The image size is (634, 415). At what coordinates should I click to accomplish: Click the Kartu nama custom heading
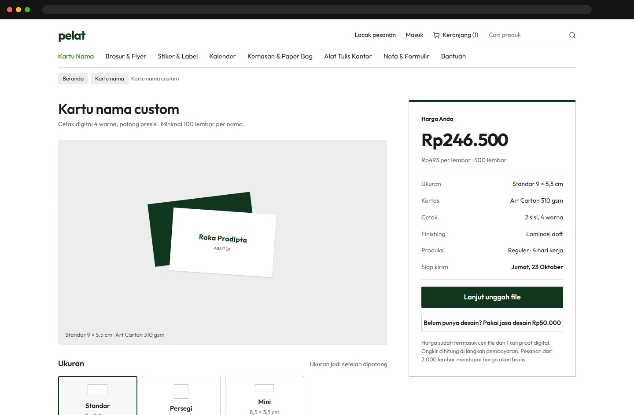(119, 109)
